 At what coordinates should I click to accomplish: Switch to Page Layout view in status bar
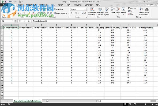pyautogui.click(x=130, y=104)
